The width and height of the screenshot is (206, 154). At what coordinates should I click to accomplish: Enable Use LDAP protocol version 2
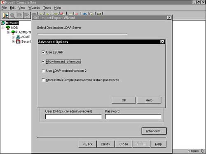pos(43,71)
